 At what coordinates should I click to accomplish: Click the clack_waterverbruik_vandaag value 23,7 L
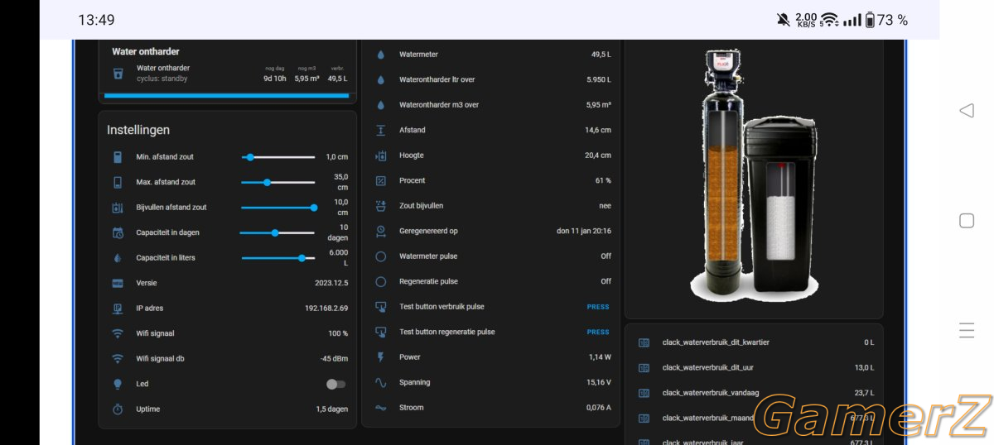tap(864, 393)
